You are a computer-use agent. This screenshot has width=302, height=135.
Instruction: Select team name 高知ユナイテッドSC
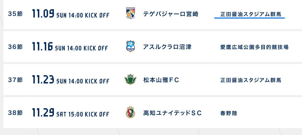pos(172,113)
